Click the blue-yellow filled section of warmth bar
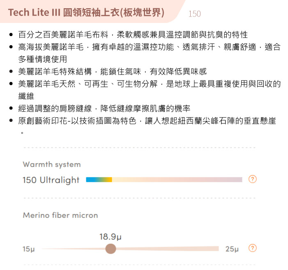This screenshot has width=288, height=270. click(x=99, y=180)
